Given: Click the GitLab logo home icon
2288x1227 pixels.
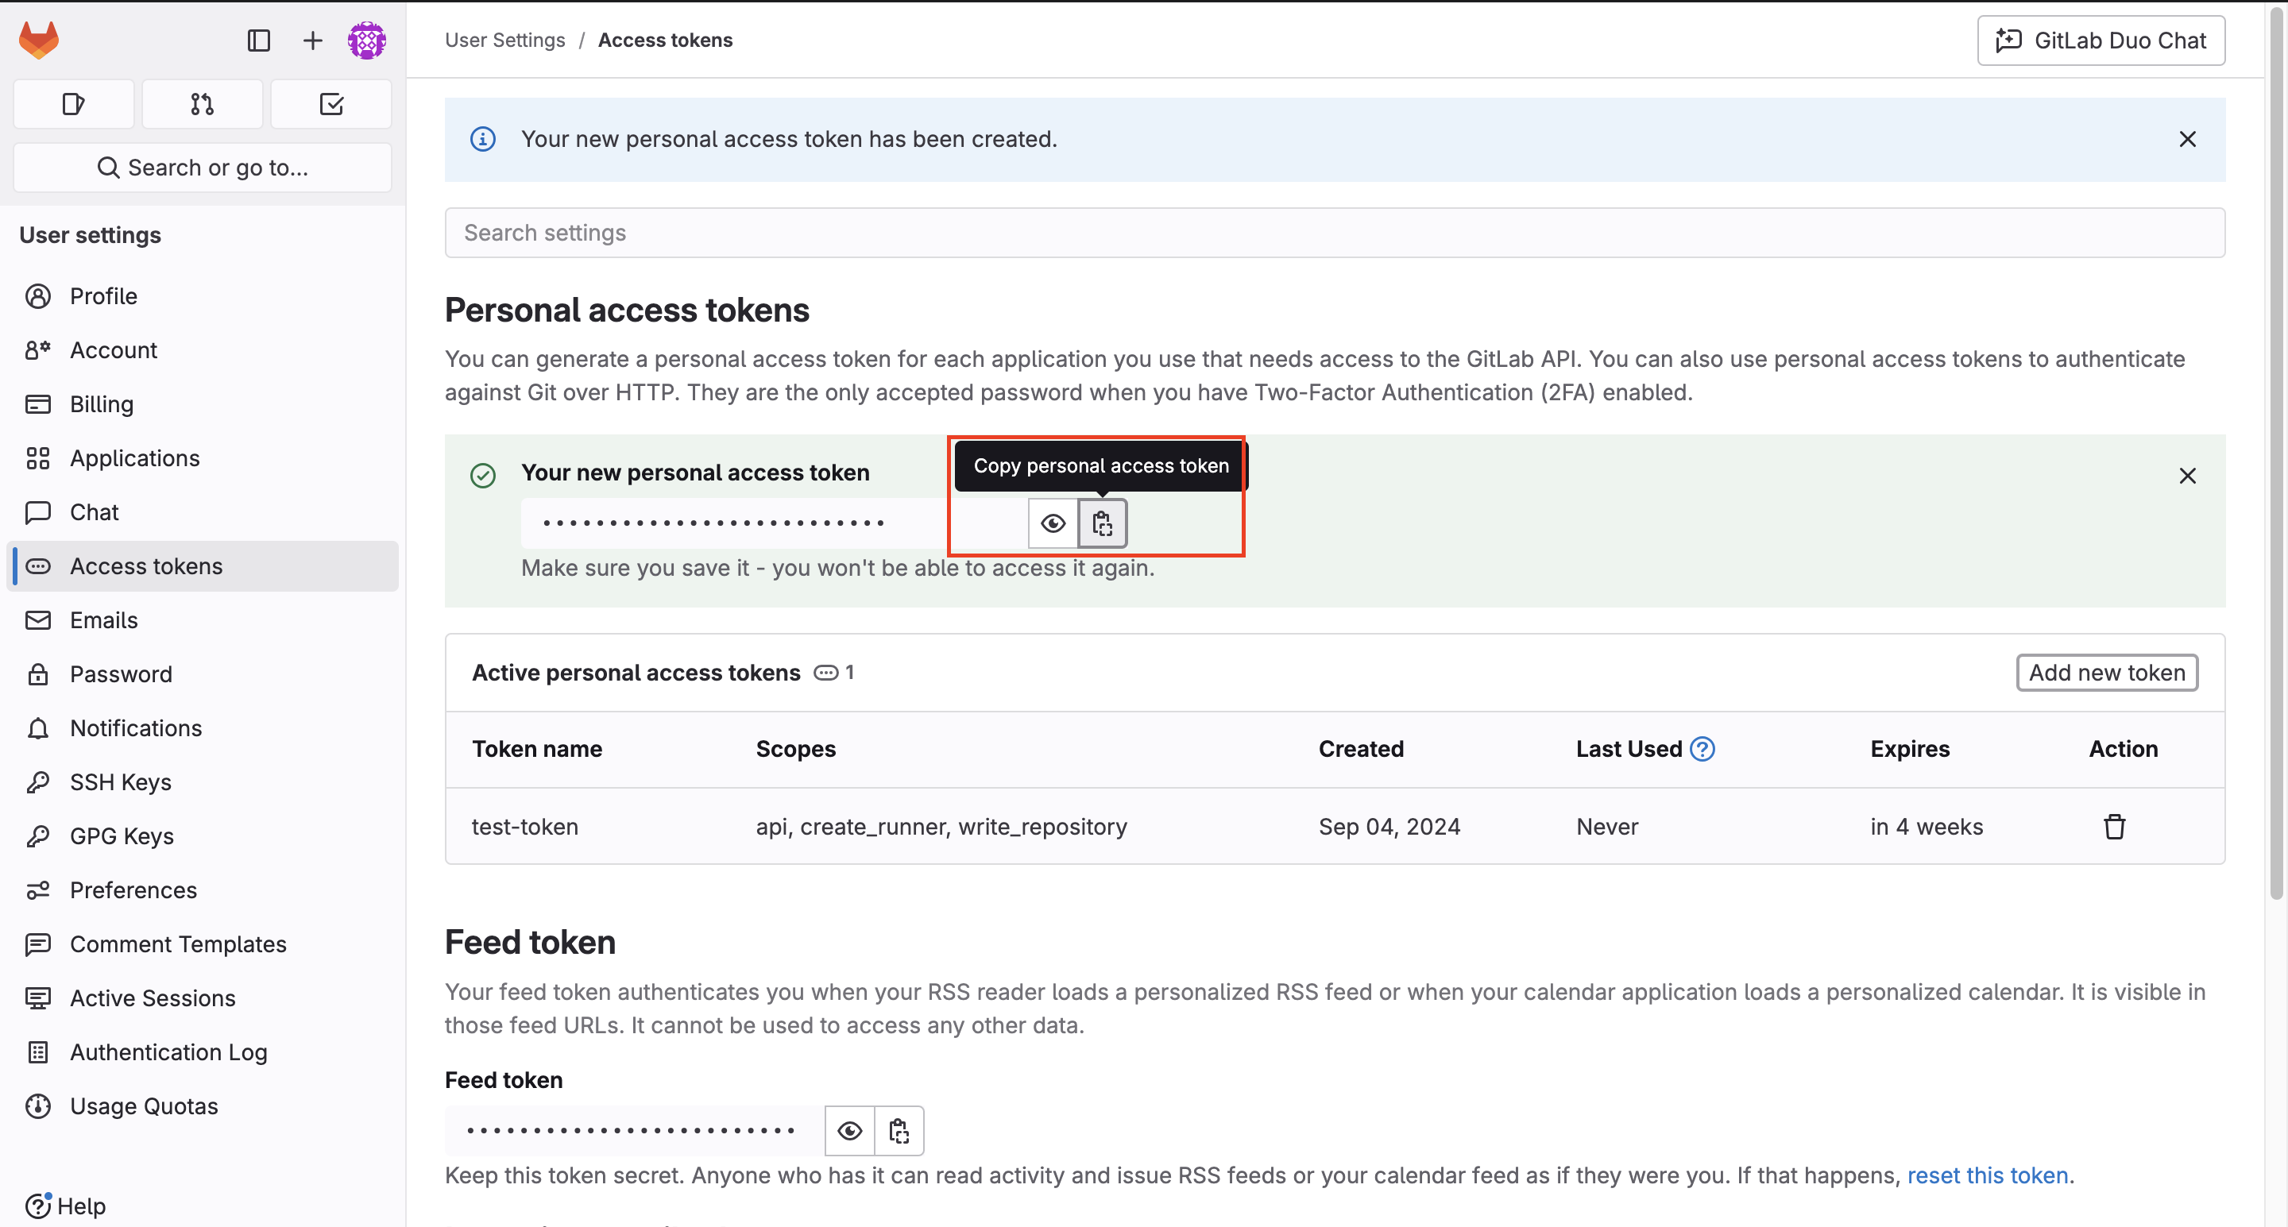Looking at the screenshot, I should pos(39,41).
